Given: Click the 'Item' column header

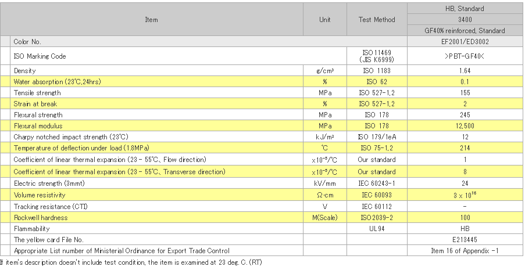Looking at the screenshot, I should [151, 20].
